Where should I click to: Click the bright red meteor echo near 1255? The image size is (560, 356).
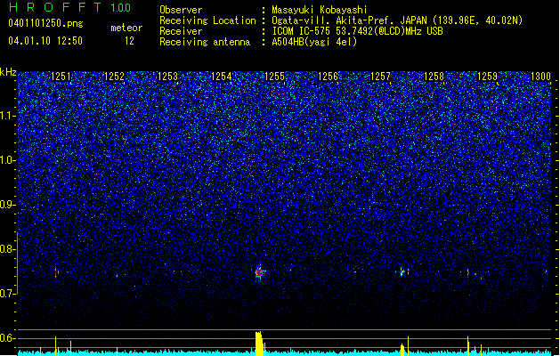[260, 273]
